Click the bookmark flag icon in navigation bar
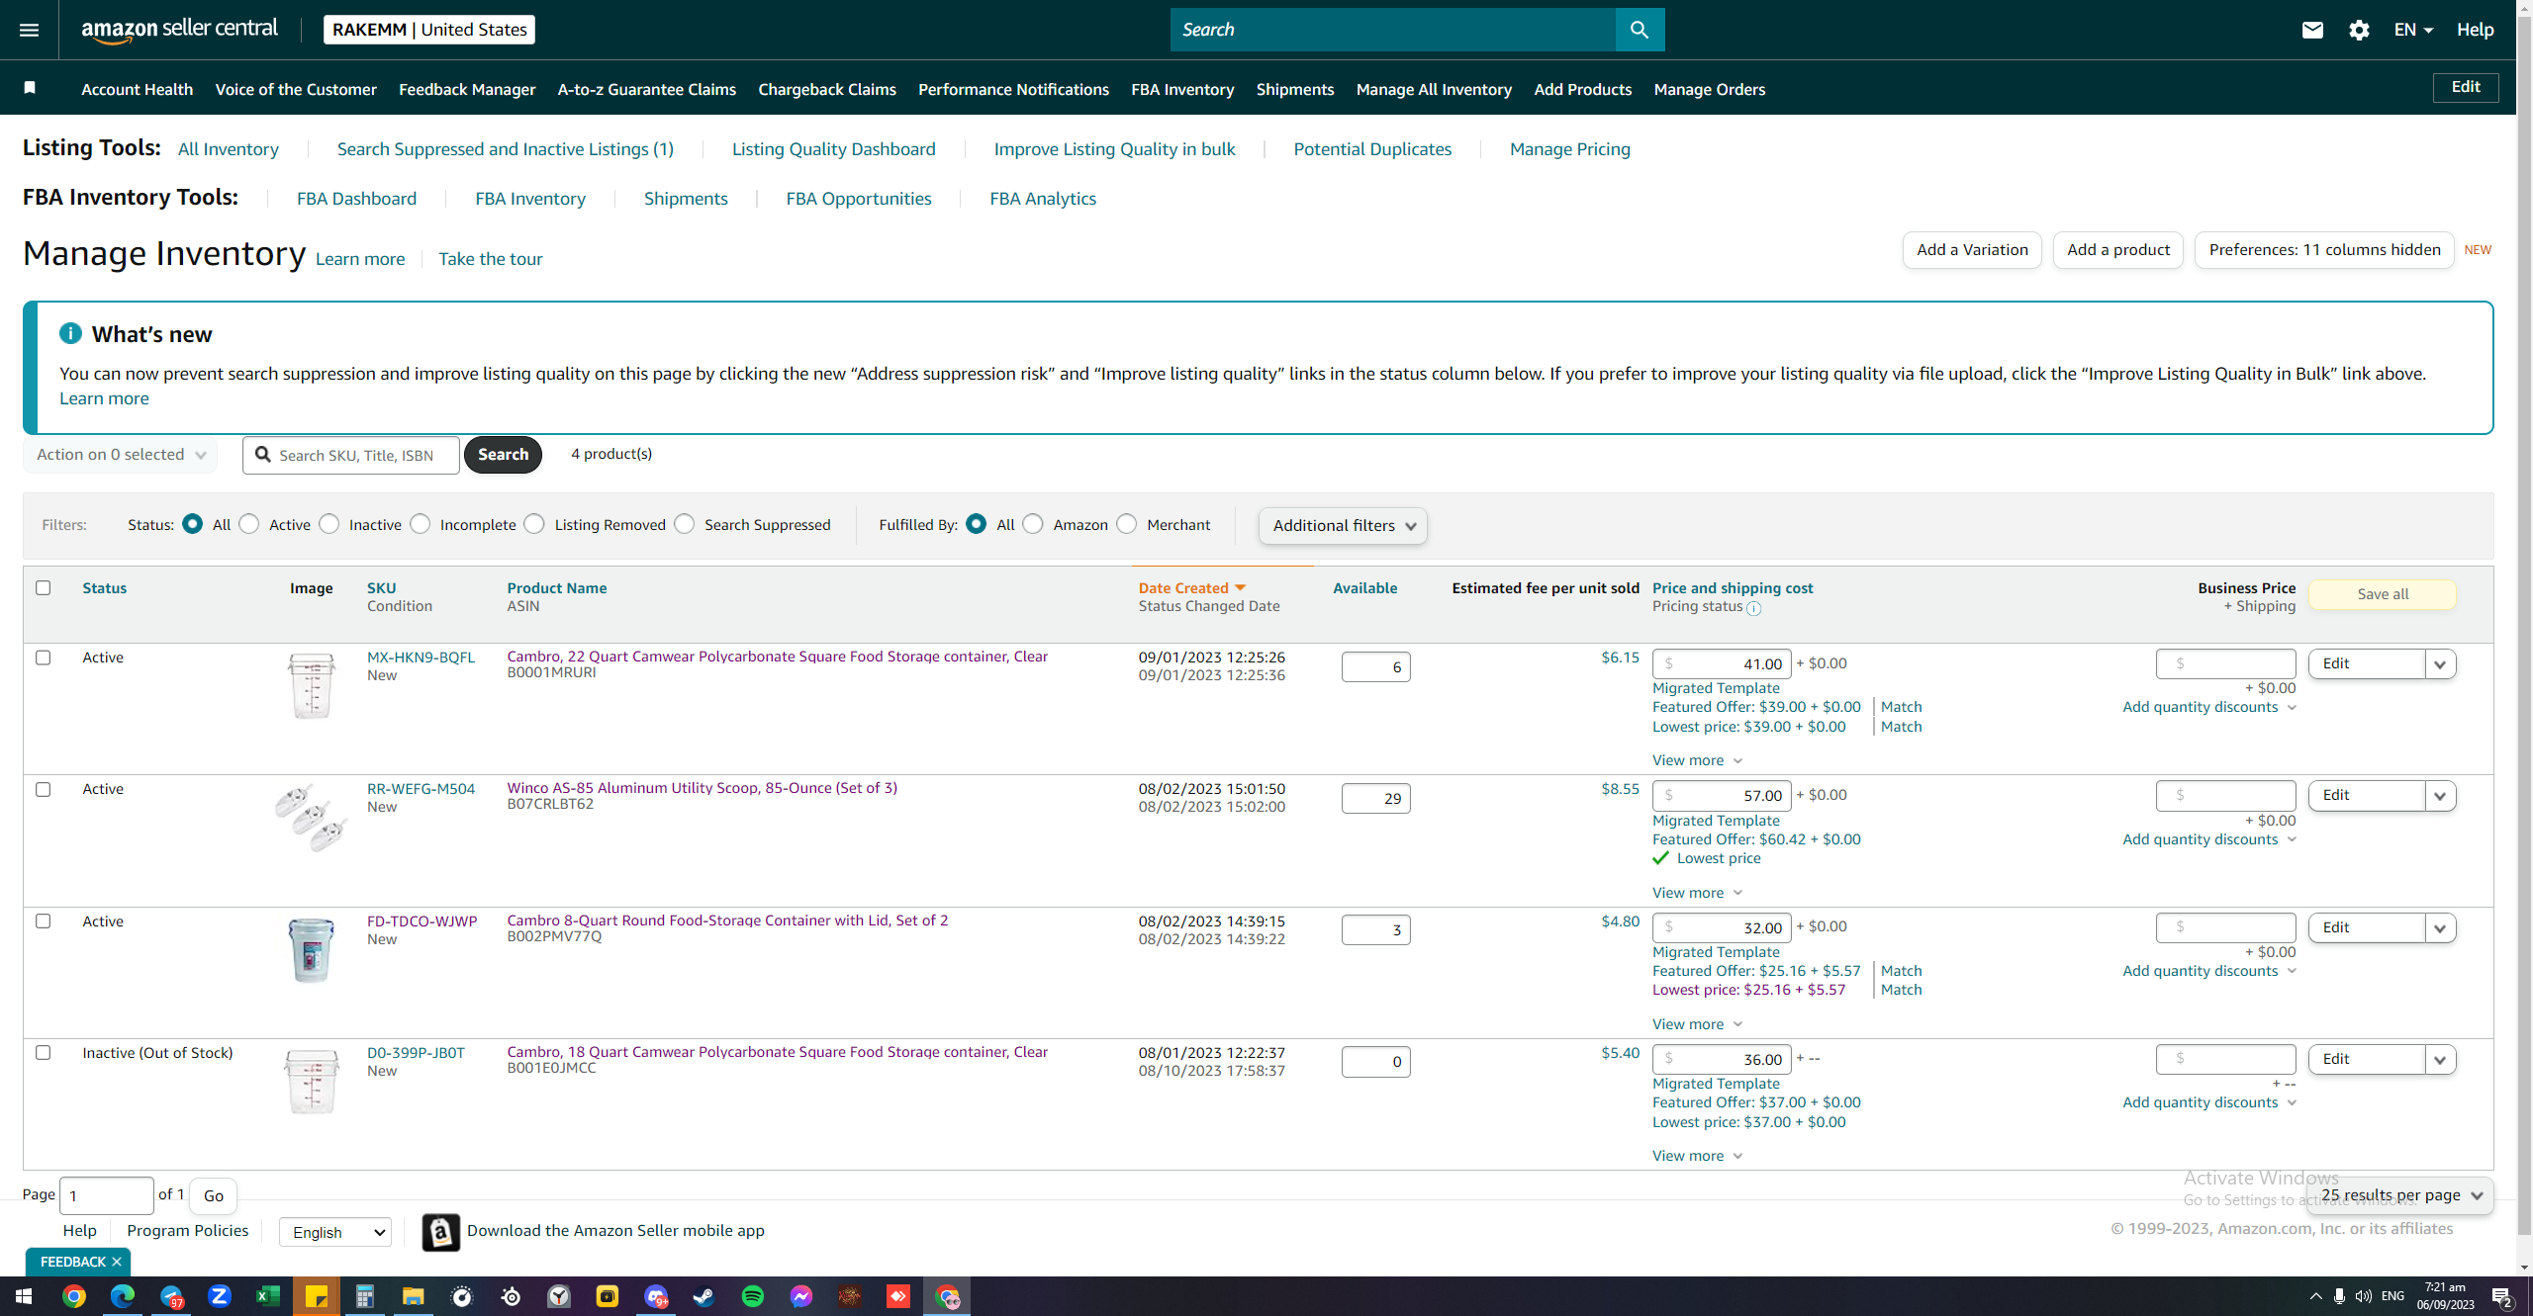Image resolution: width=2533 pixels, height=1316 pixels. 30,88
